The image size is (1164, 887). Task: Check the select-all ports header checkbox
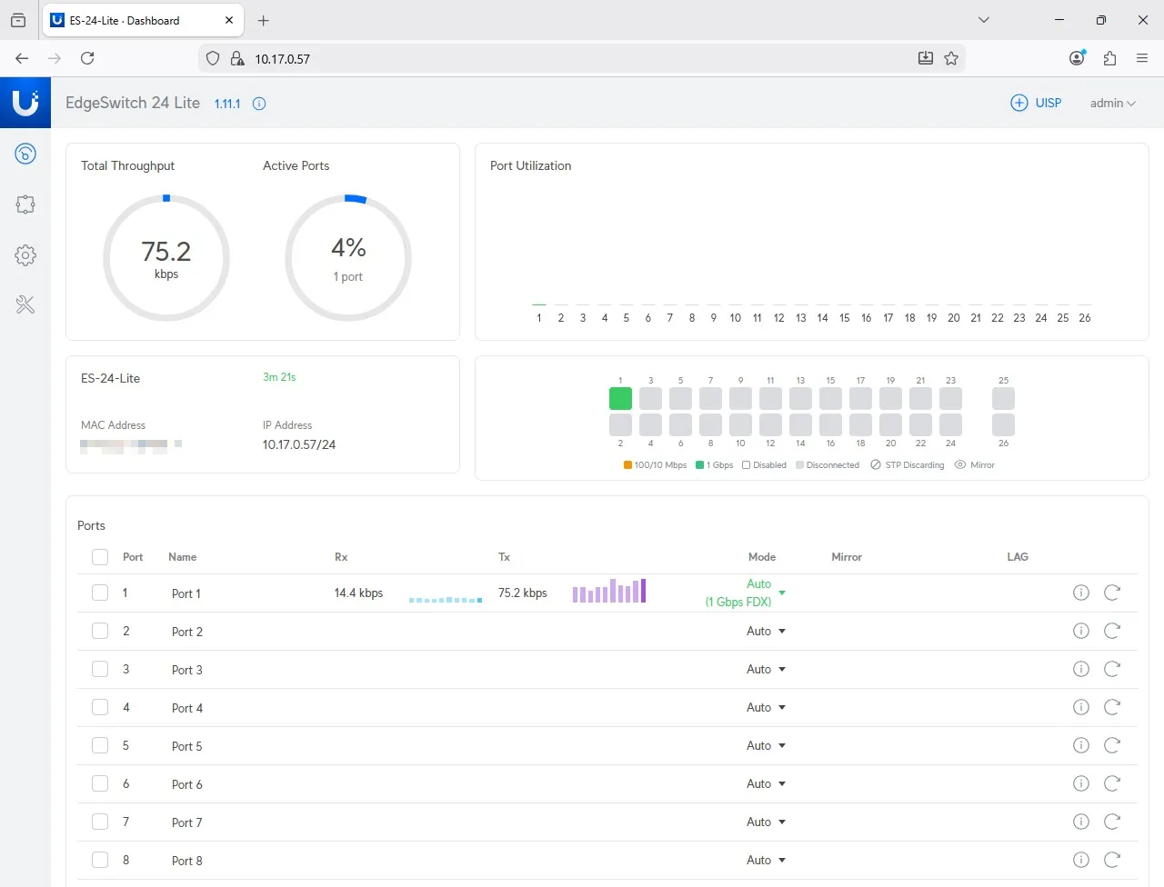point(100,557)
